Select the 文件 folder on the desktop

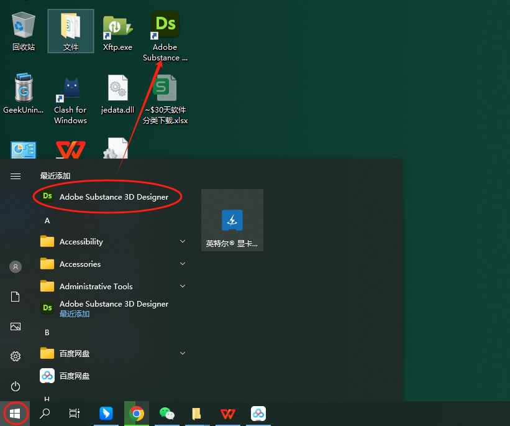coord(71,31)
